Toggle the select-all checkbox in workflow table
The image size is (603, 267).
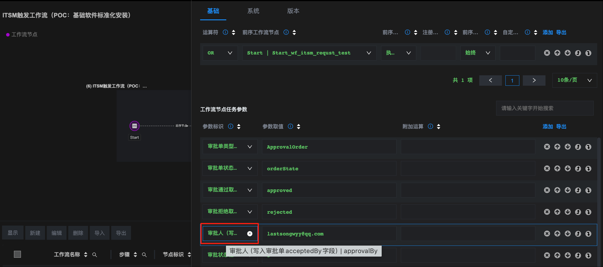[x=17, y=254]
